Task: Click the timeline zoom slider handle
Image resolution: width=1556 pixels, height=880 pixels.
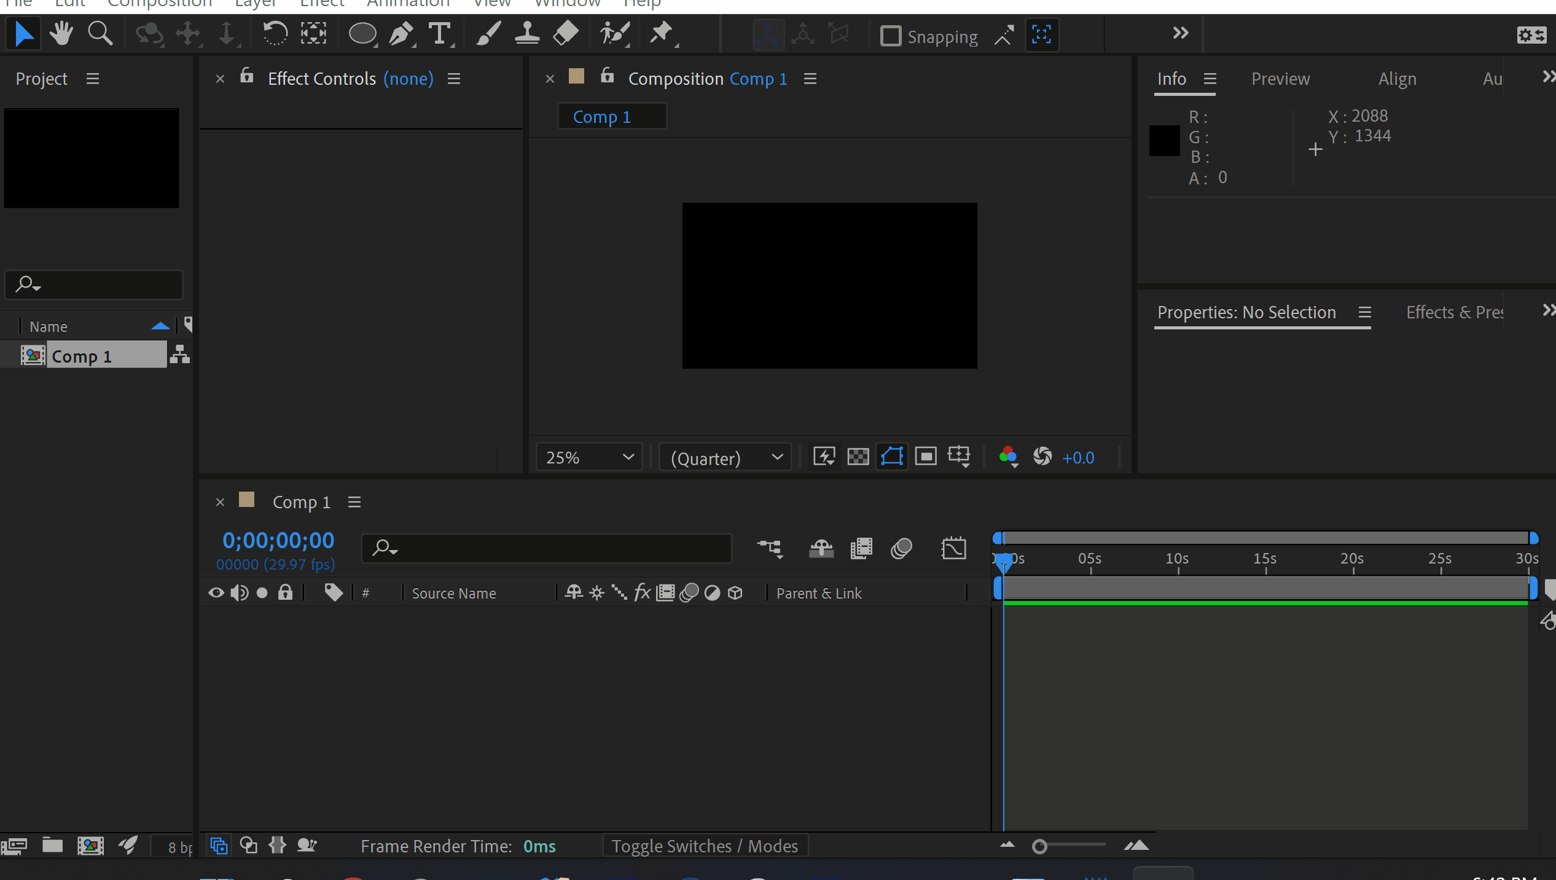Action: pyautogui.click(x=1039, y=847)
